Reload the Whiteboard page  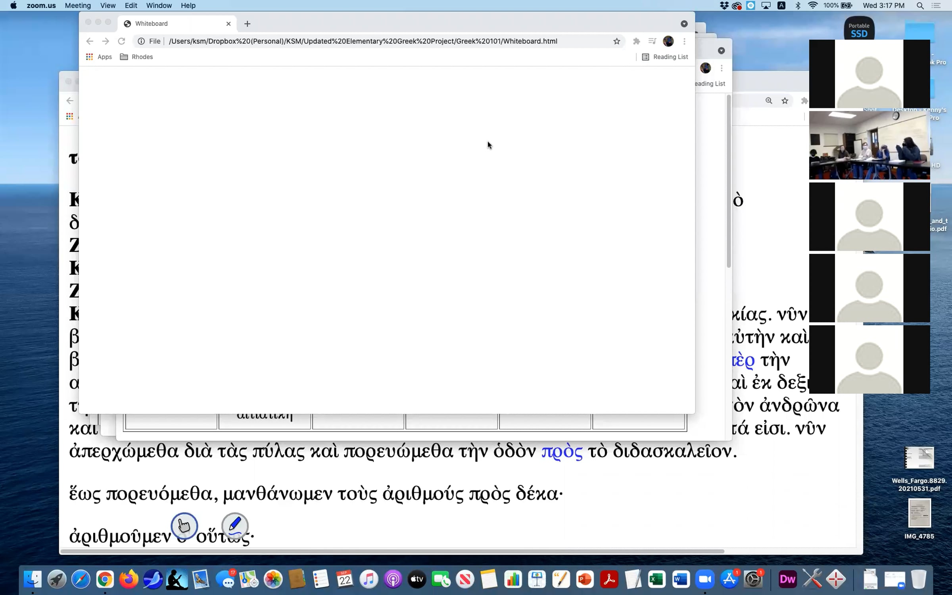(x=121, y=41)
